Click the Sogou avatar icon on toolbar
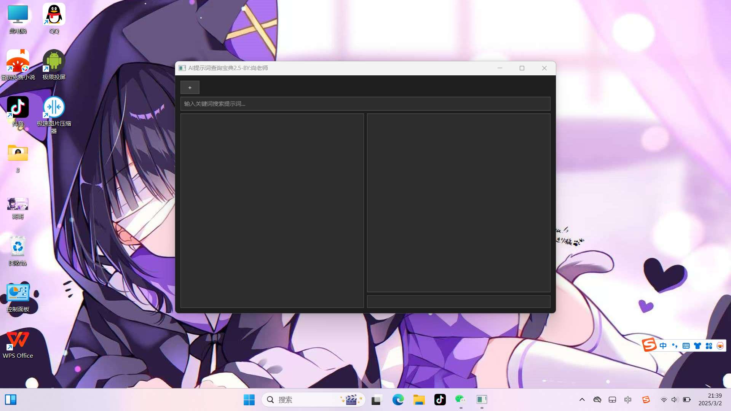Screen dimensions: 731x411 click(720, 346)
